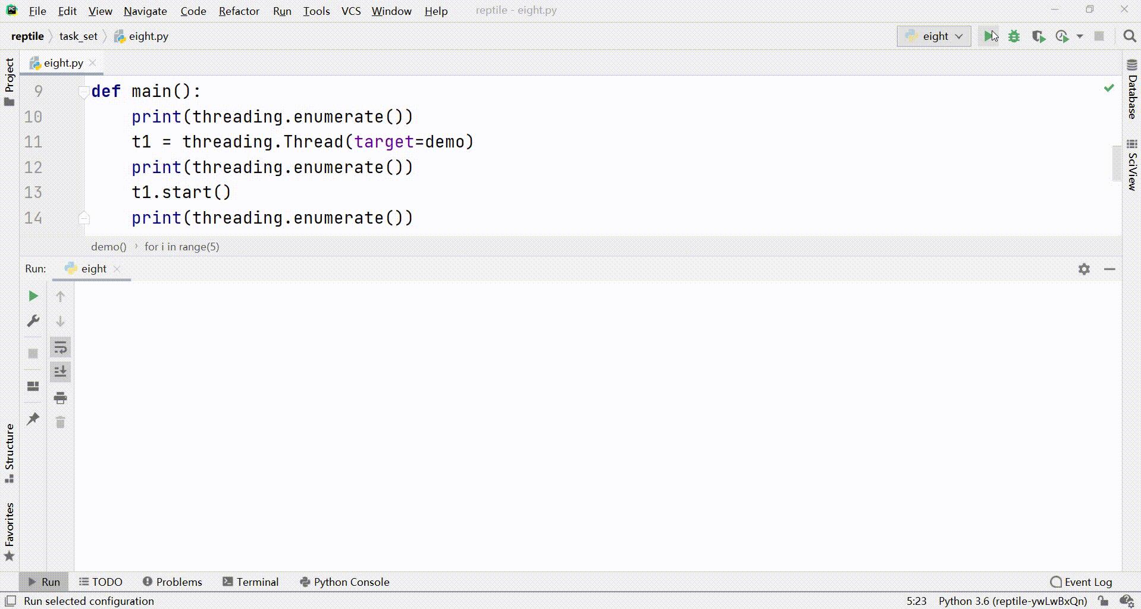This screenshot has width=1141, height=609.
Task: Click the task_set breadcrumb
Action: pyautogui.click(x=79, y=36)
